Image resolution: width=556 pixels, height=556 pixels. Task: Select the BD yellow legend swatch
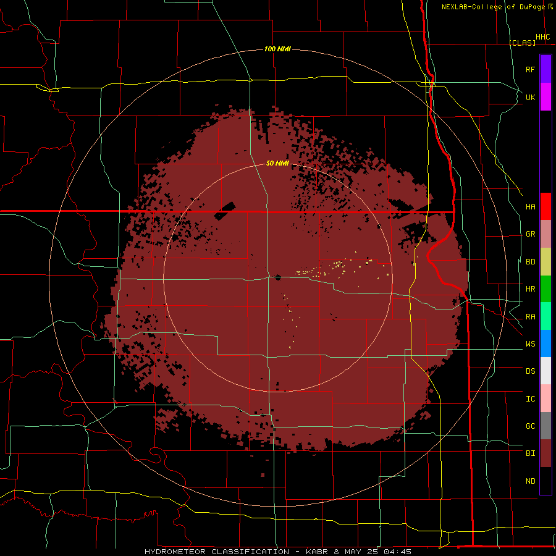coord(545,262)
